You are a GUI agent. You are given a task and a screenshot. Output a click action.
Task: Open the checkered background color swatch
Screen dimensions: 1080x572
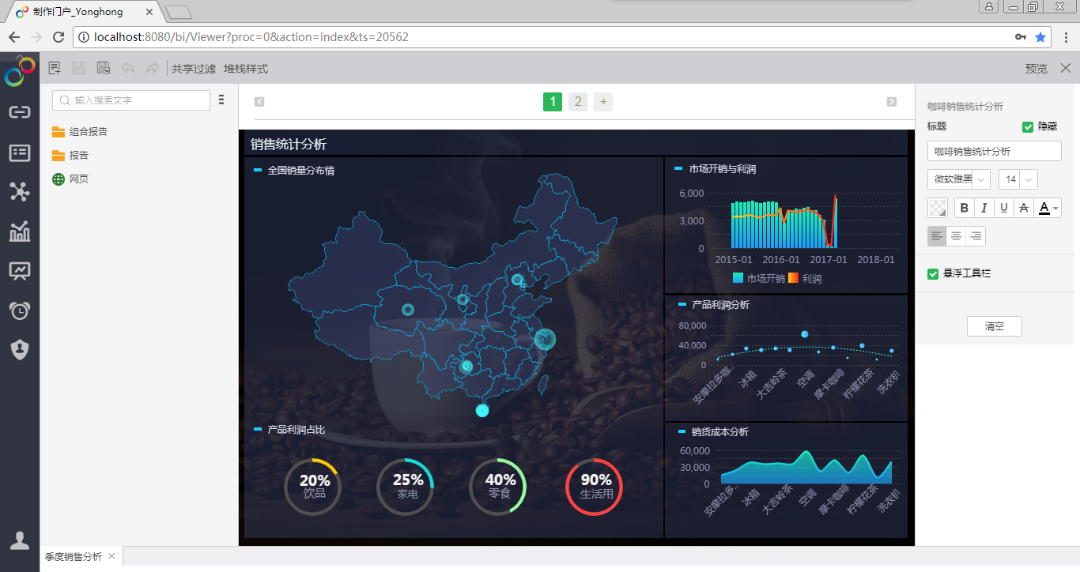pyautogui.click(x=937, y=208)
